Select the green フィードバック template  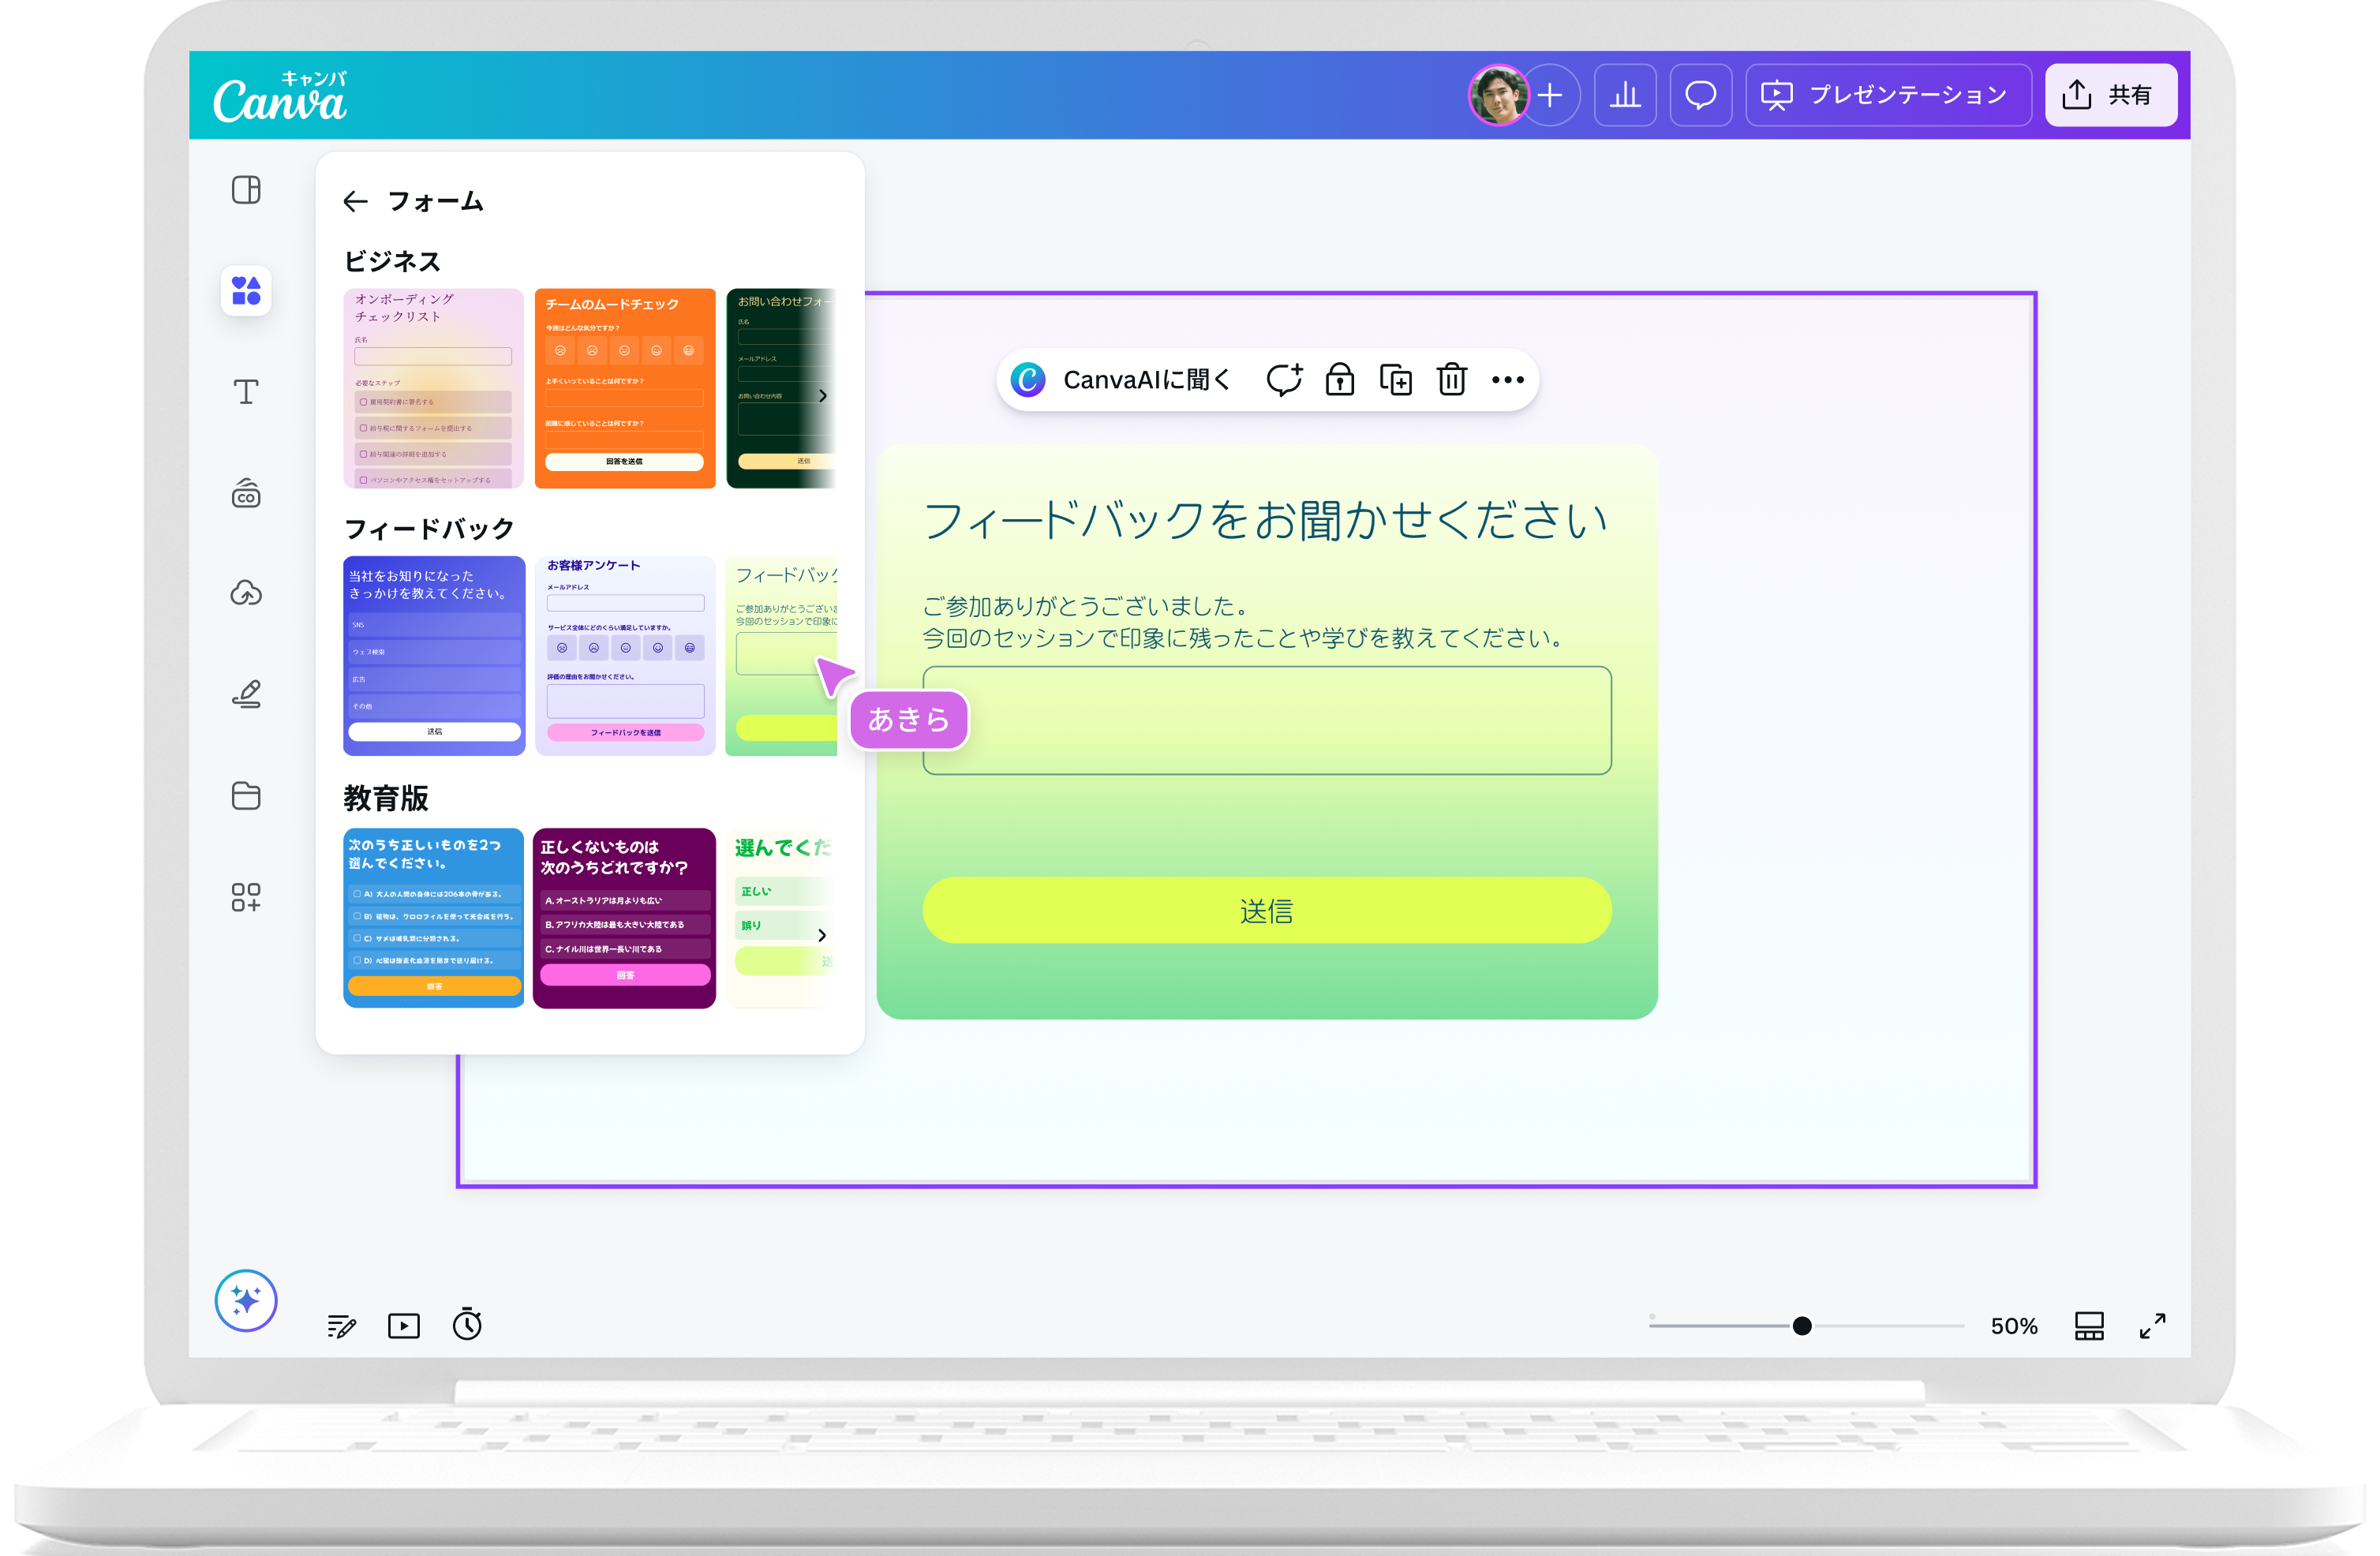coord(781,656)
